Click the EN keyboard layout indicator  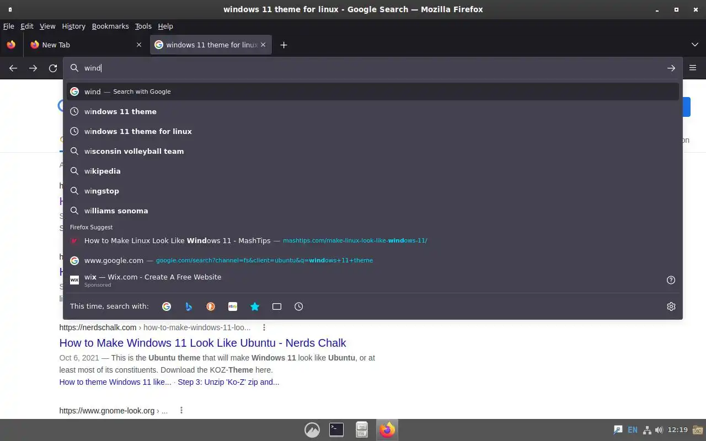coord(633,430)
